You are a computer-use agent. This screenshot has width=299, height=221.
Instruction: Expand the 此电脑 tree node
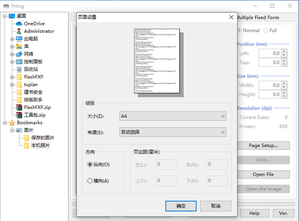pyautogui.click(x=12, y=39)
